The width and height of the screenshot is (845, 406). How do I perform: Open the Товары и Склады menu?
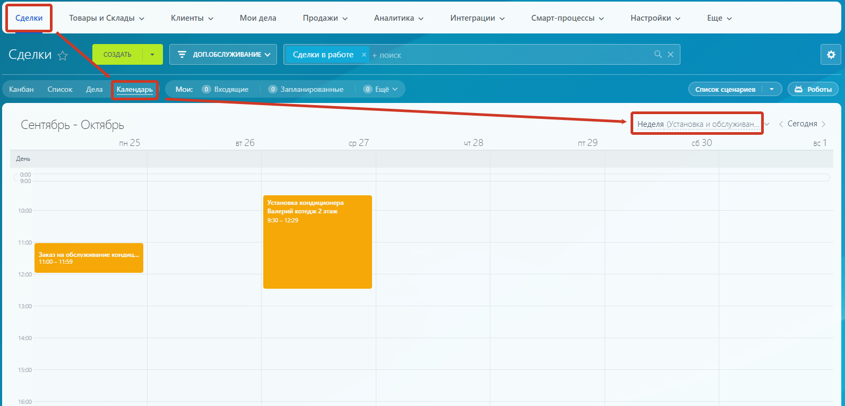tap(107, 18)
